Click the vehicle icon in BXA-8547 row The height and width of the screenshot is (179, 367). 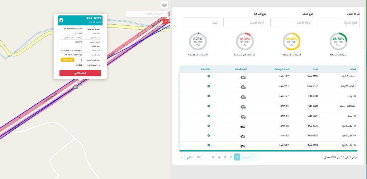coord(243,87)
